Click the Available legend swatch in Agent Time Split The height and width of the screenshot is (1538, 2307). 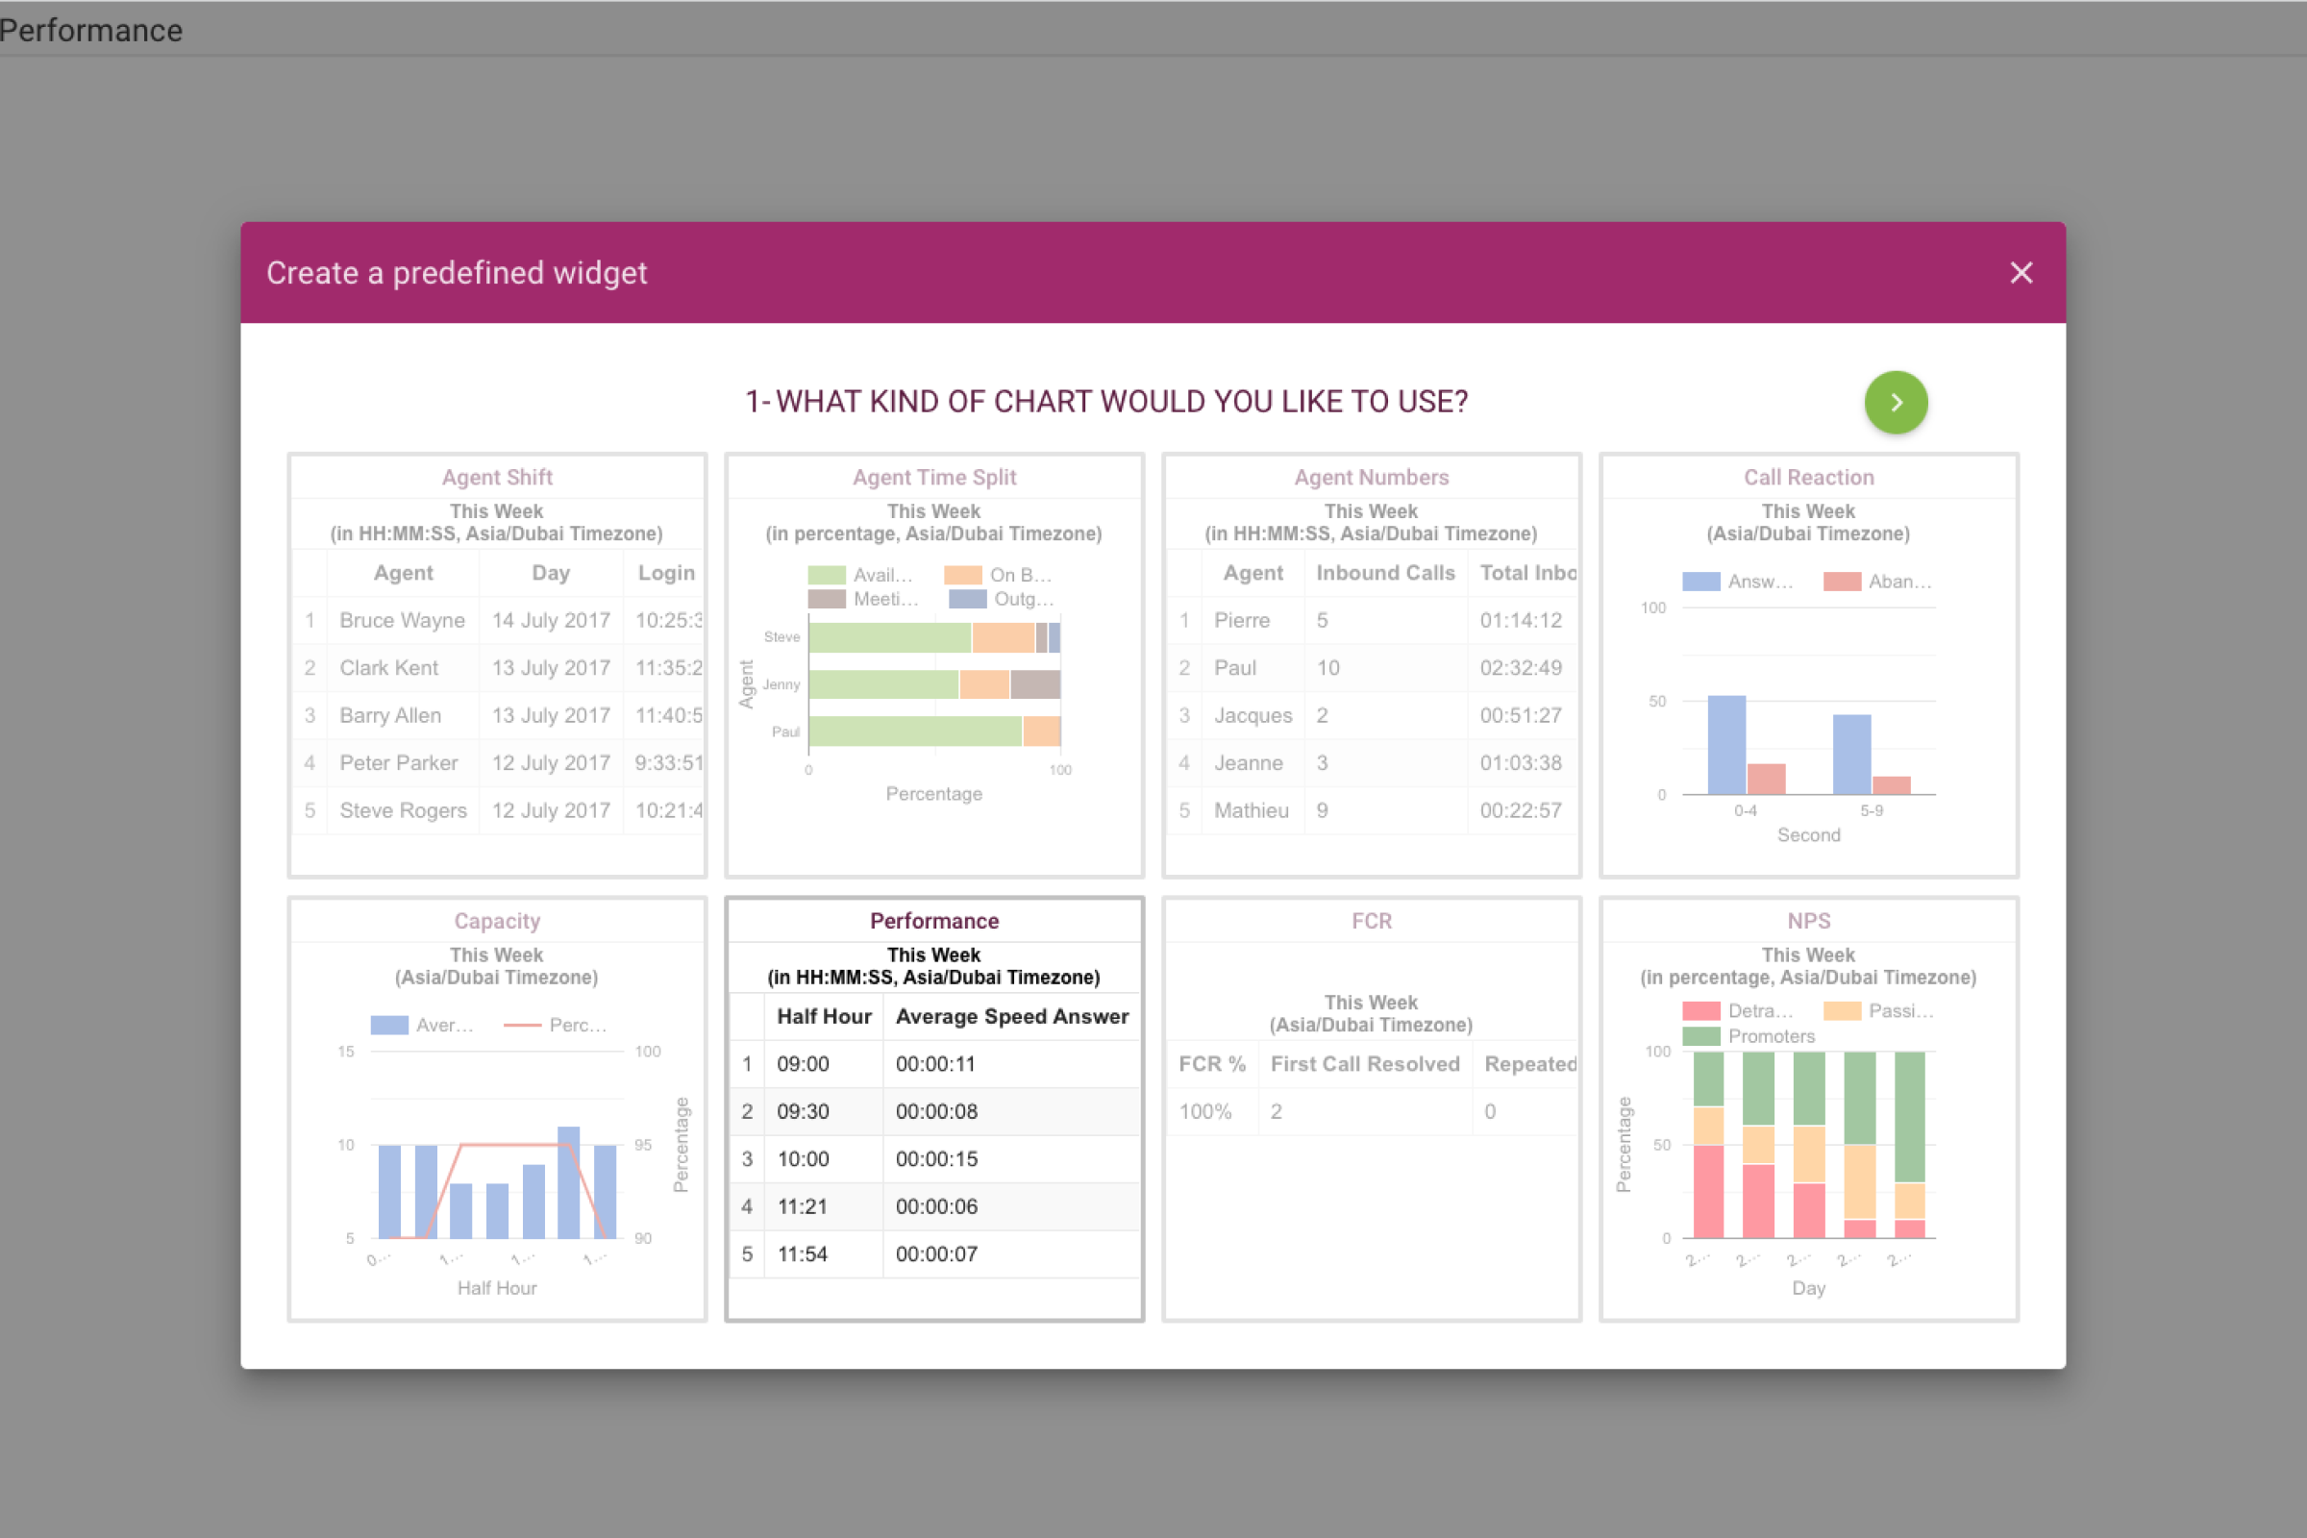coord(826,575)
